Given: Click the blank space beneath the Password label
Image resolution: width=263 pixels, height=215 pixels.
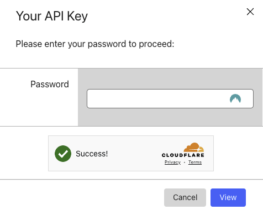Looking at the screenshot, I should click(39, 107).
